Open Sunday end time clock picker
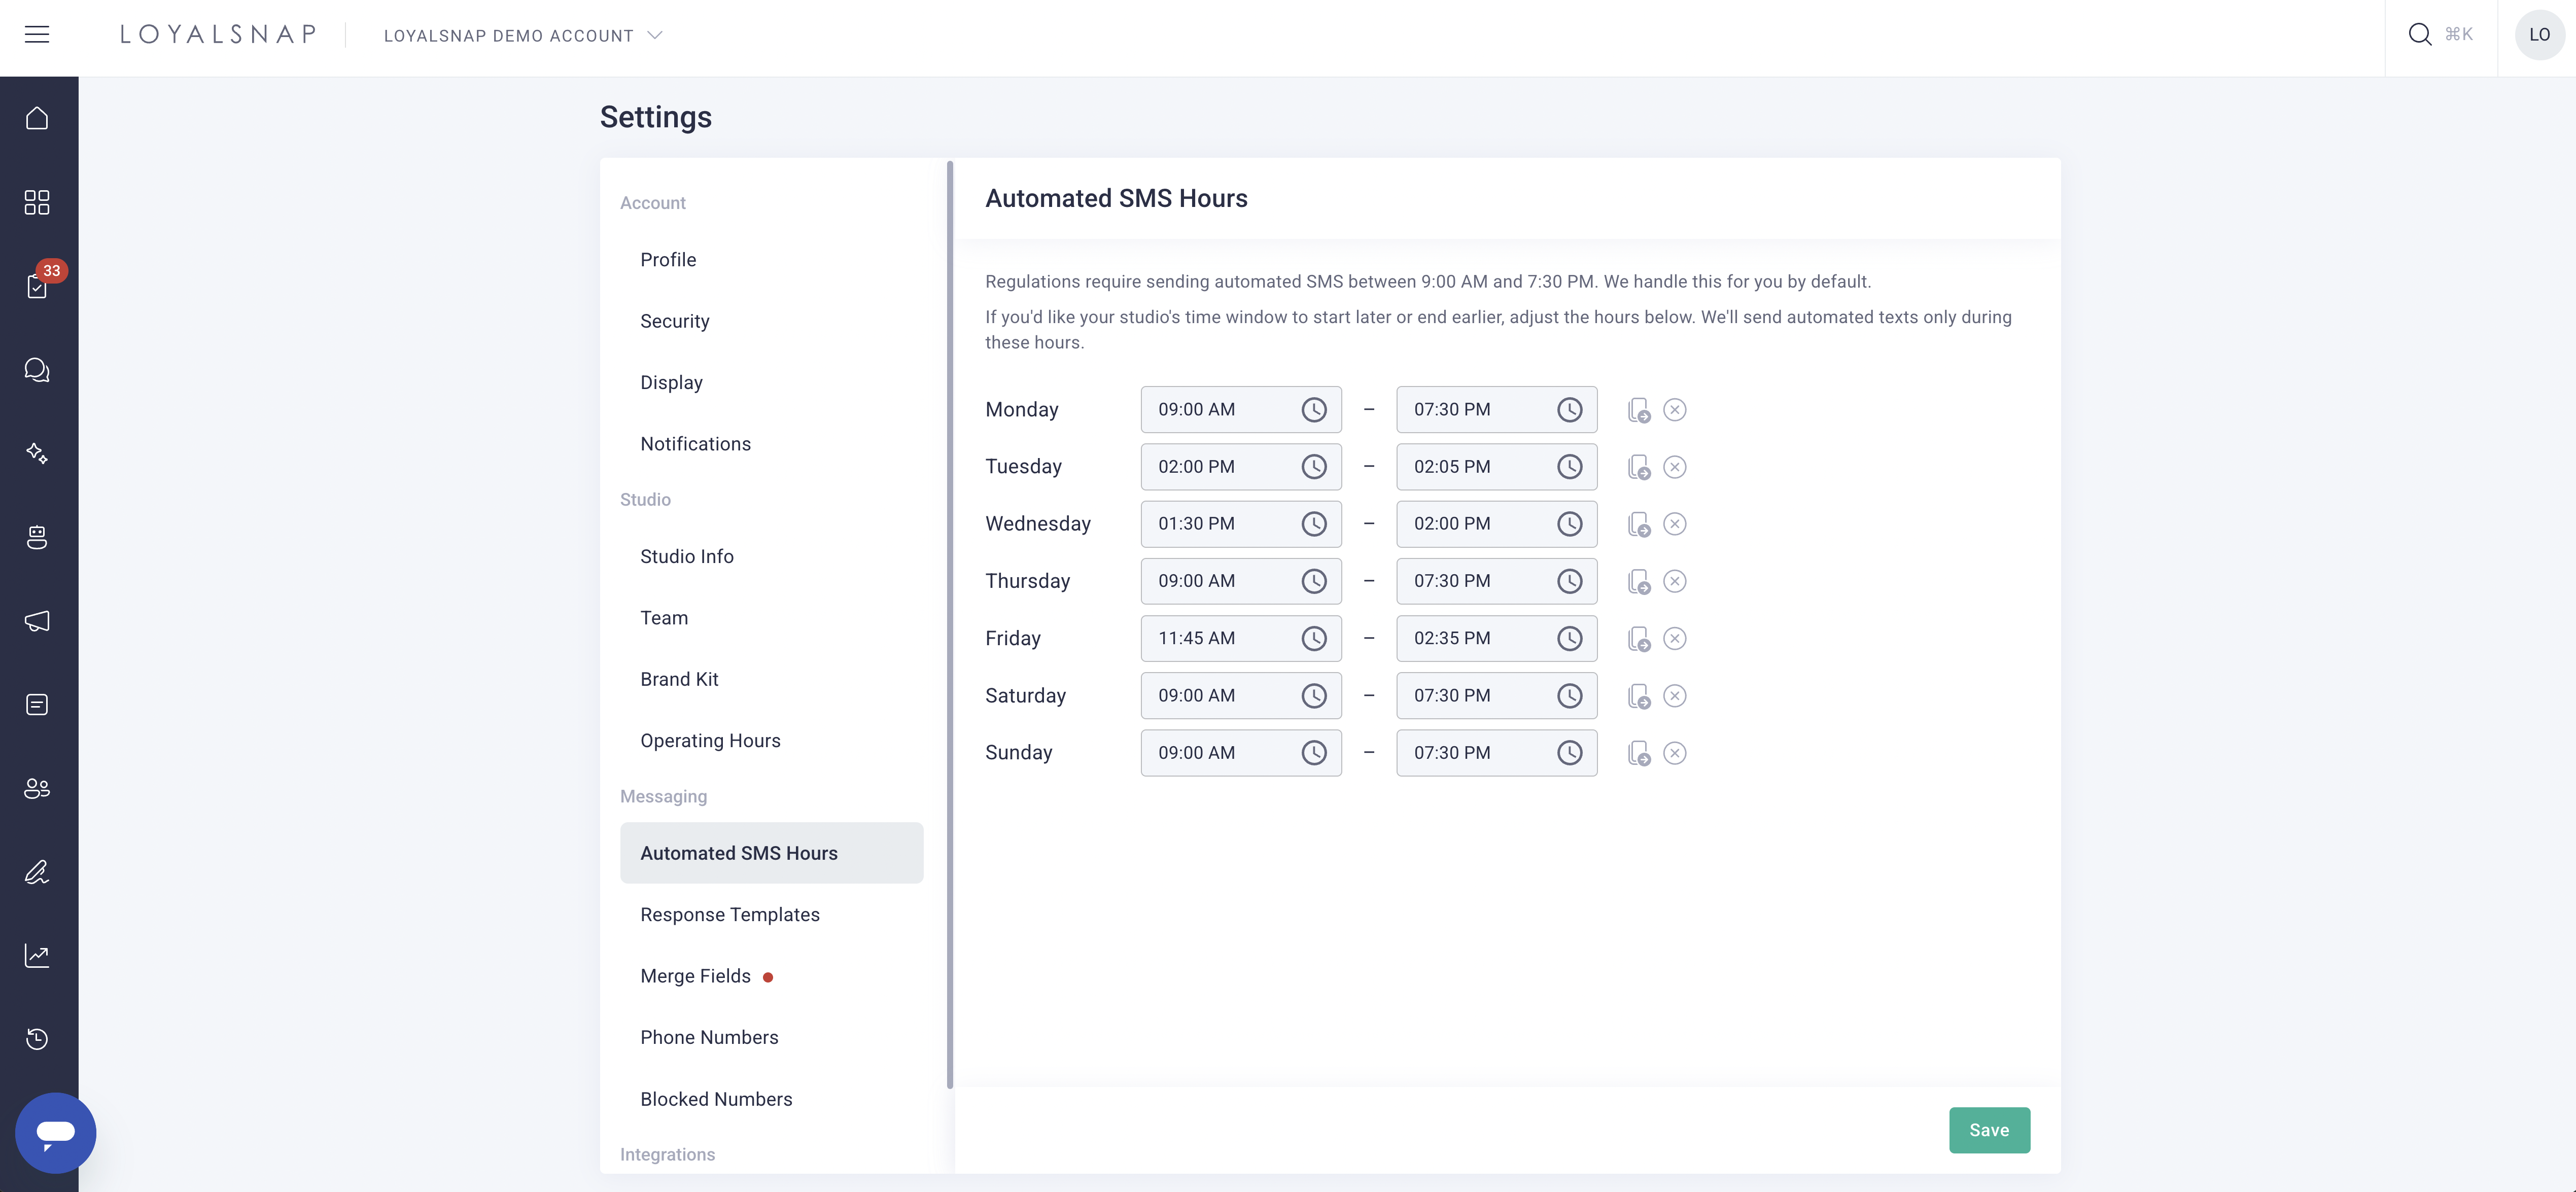 click(x=1570, y=753)
